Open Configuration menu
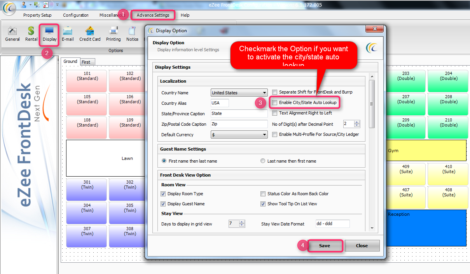Image resolution: width=470 pixels, height=274 pixels. point(76,15)
